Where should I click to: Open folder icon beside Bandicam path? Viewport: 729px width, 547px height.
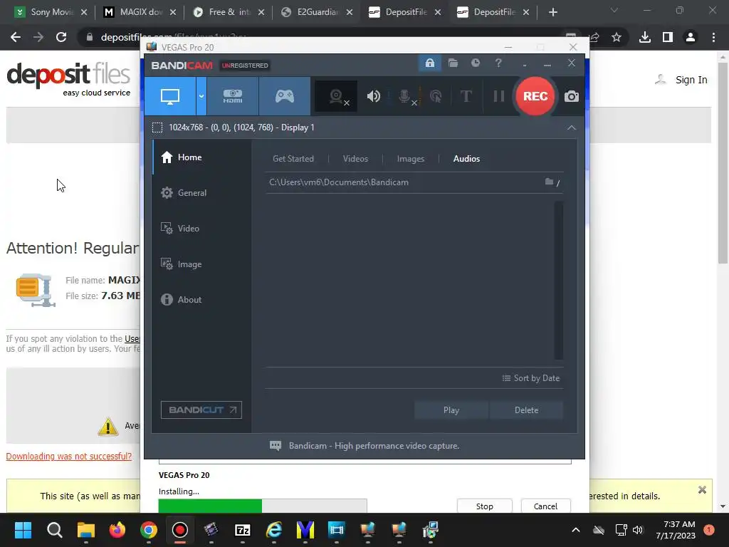coord(549,182)
